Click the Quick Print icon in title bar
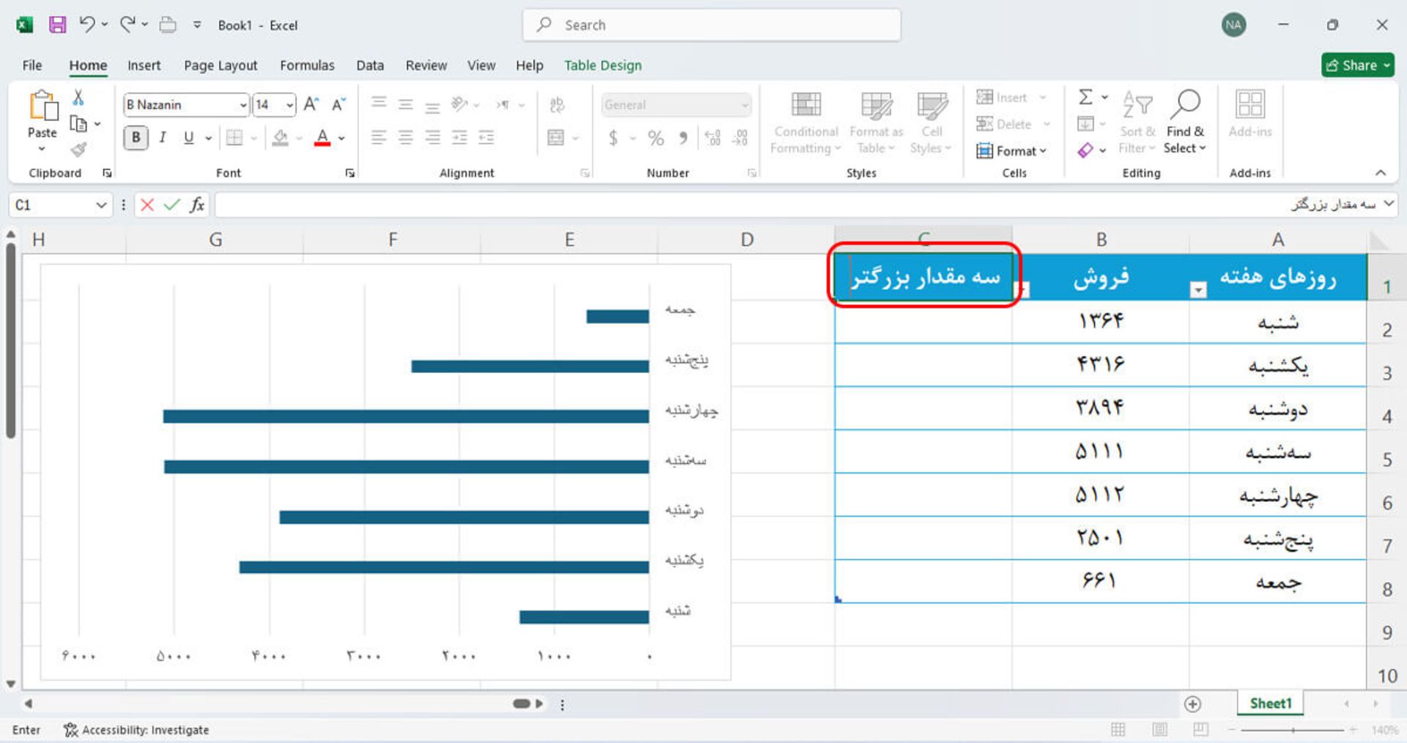Image resolution: width=1407 pixels, height=743 pixels. [168, 25]
